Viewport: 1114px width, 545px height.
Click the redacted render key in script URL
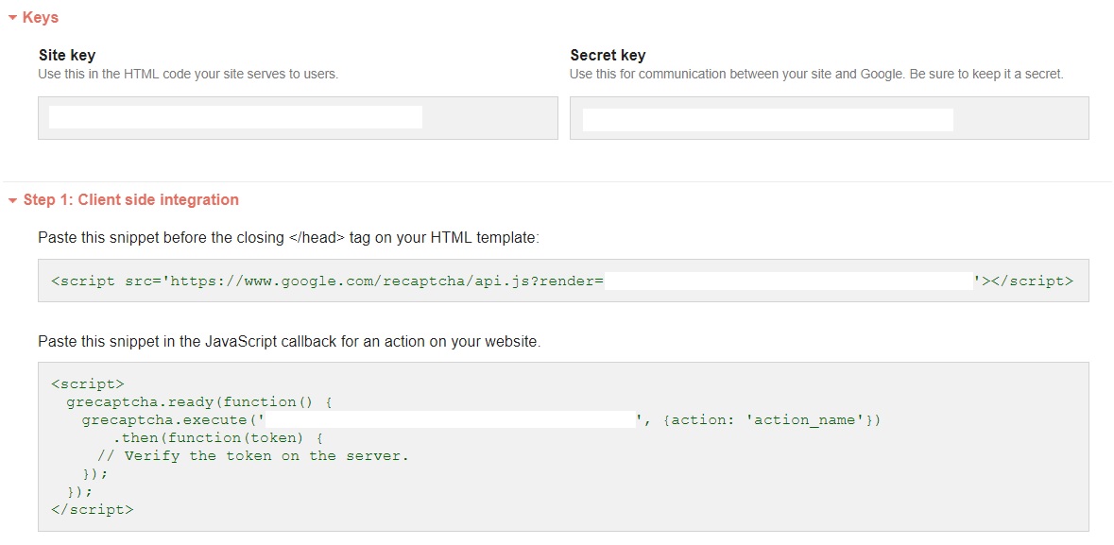click(x=788, y=281)
